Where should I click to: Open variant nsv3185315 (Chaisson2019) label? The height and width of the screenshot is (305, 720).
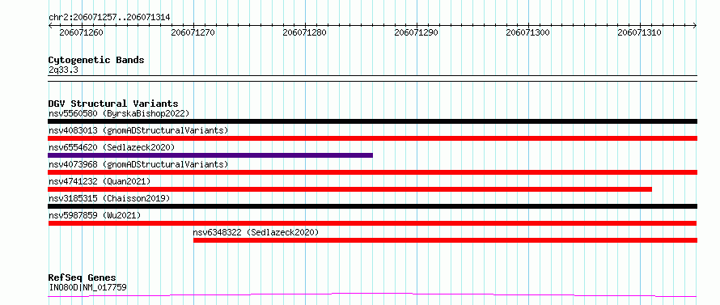click(109, 198)
